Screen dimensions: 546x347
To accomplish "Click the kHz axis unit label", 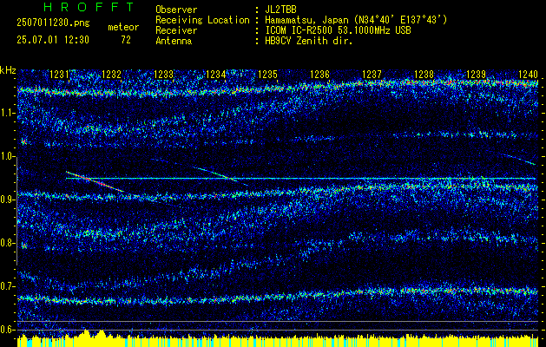I will pos(8,70).
